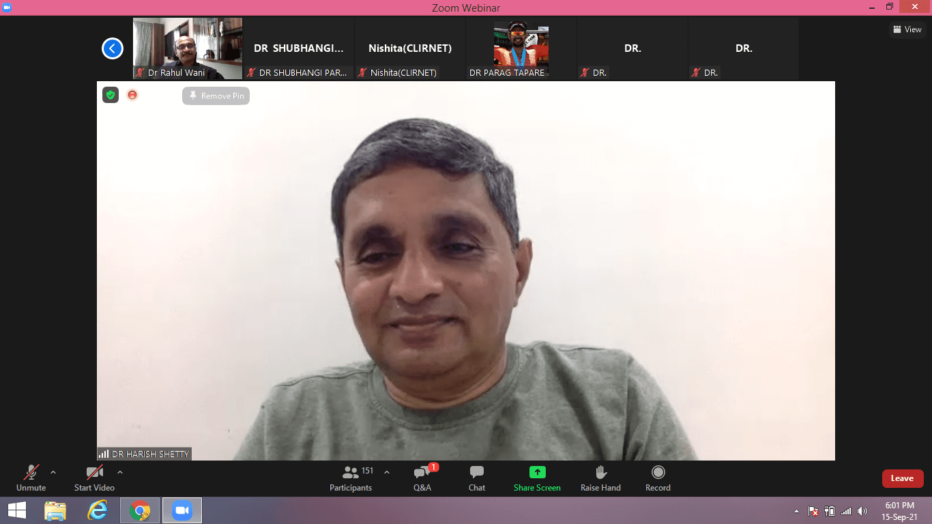Go to previous participants with left arrow
The height and width of the screenshot is (524, 932).
(113, 48)
